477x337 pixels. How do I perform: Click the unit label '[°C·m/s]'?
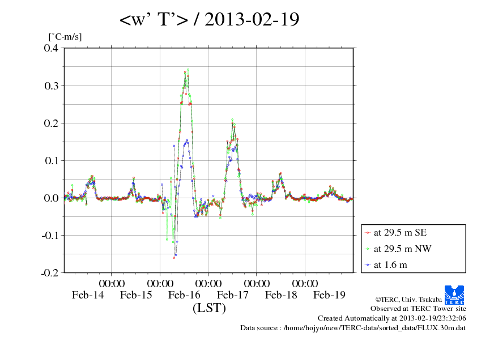(x=65, y=37)
